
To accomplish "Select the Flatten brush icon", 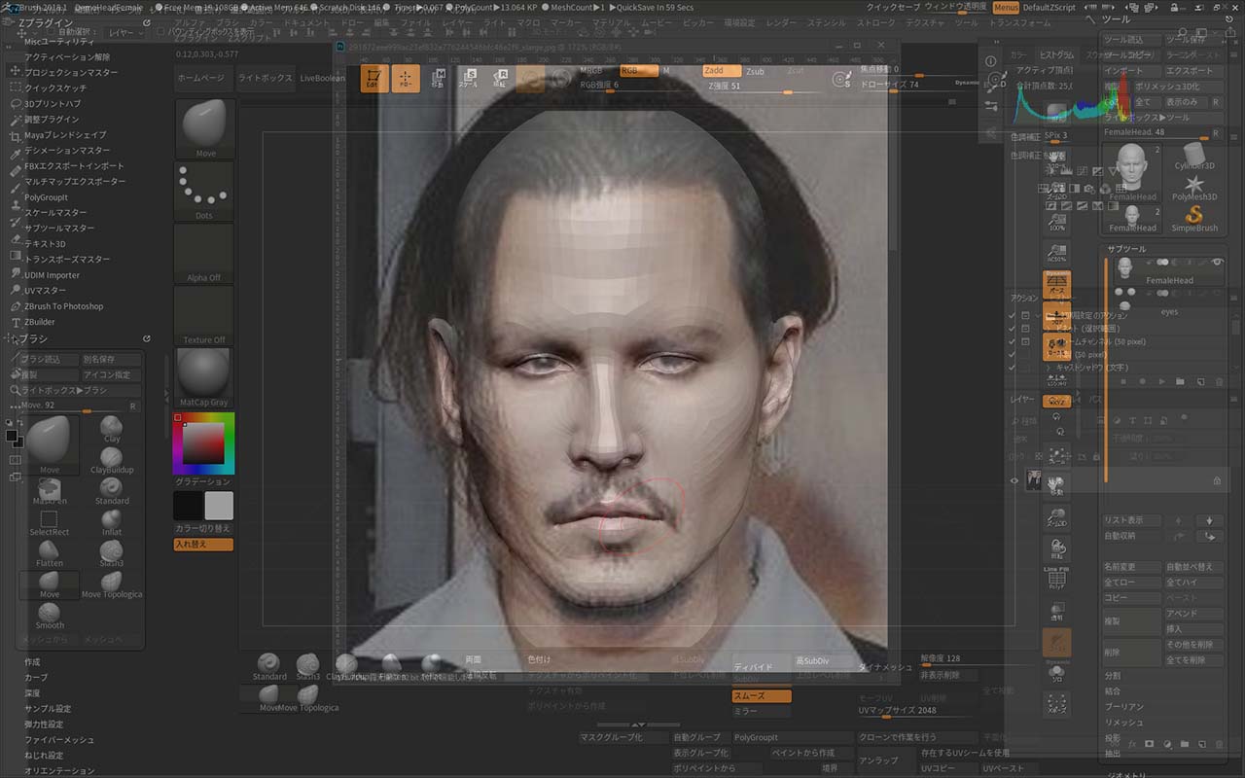I will click(50, 551).
